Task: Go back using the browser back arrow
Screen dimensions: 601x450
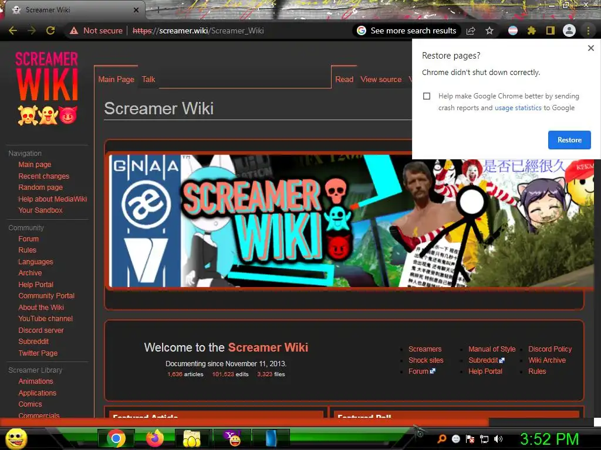Action: (x=13, y=30)
